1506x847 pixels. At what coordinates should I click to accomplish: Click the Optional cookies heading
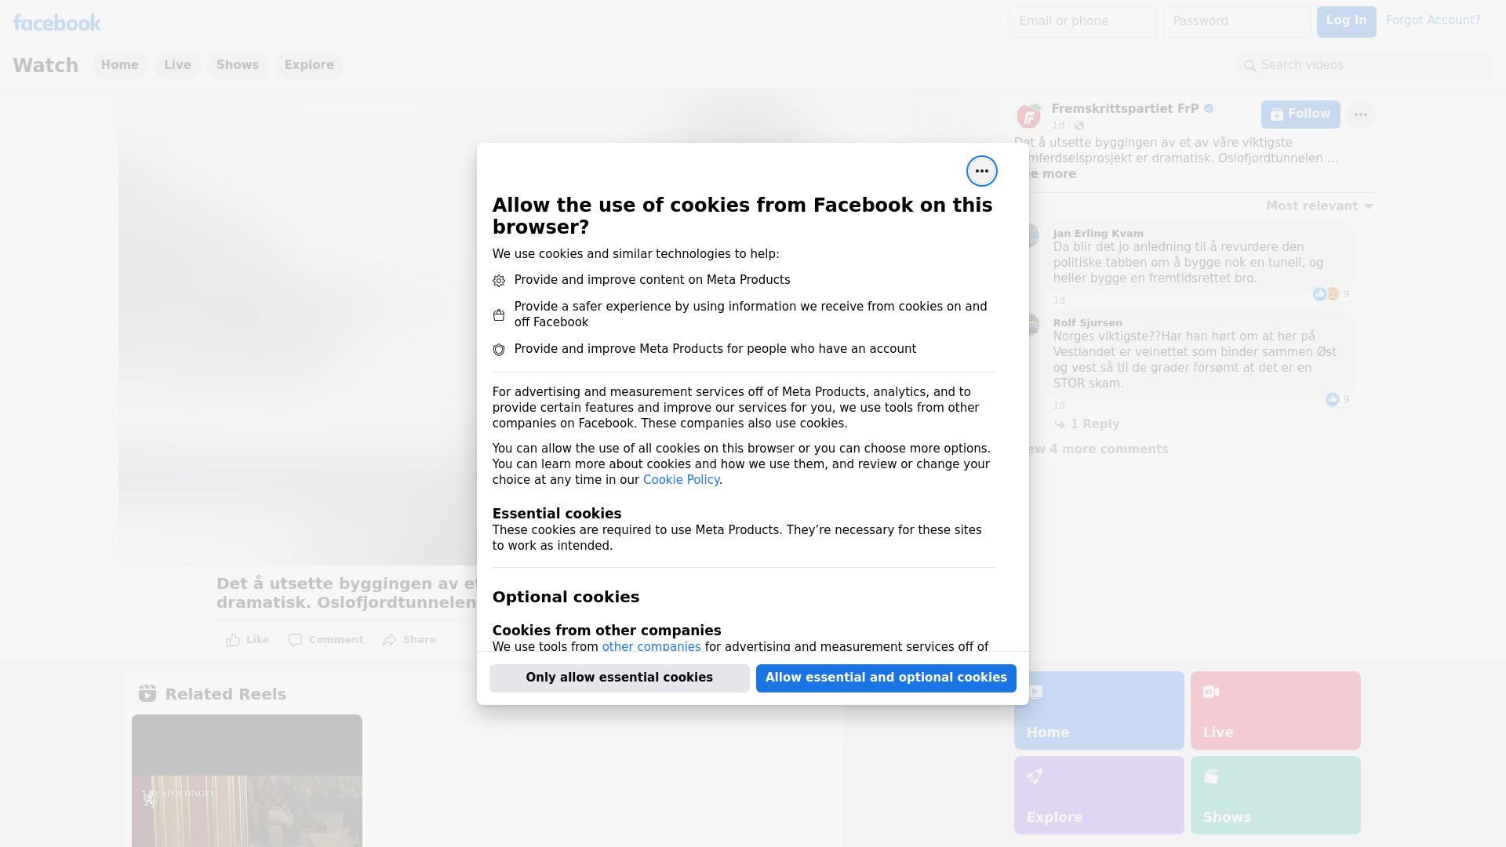566,597
